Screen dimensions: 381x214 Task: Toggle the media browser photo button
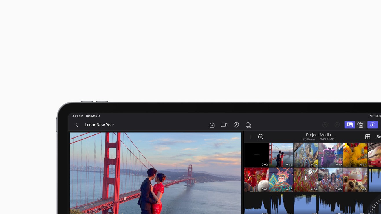click(349, 125)
